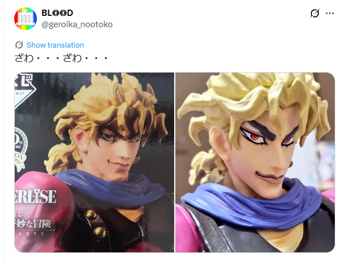341x262 pixels.
Task: Open the right photo of the actual figure
Action: pyautogui.click(x=255, y=162)
